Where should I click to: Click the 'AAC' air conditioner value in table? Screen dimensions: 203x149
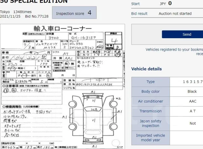pyautogui.click(x=193, y=101)
